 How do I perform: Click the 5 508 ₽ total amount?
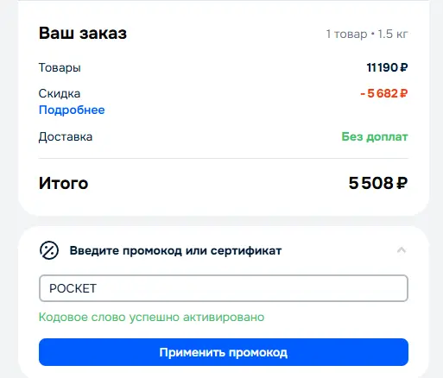pos(378,183)
